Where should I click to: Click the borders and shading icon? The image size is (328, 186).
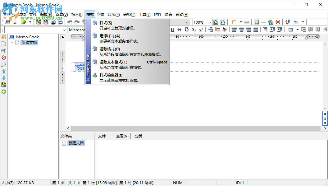[218, 30]
